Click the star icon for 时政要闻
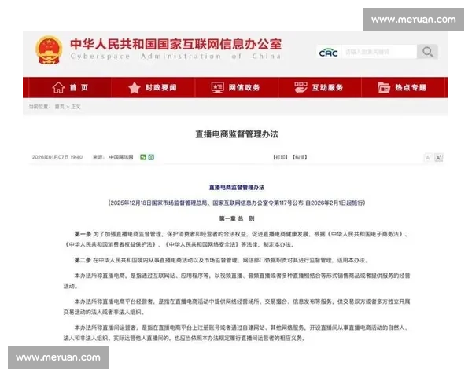The height and width of the screenshot is (377, 472). pos(135,88)
